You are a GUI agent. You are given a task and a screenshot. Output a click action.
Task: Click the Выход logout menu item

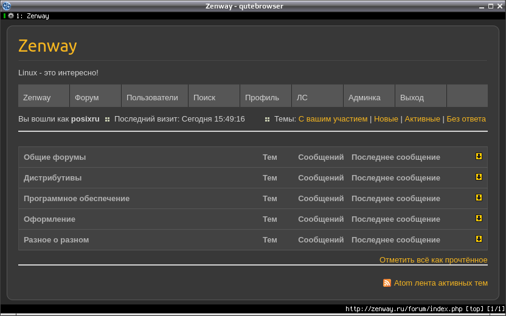(421, 96)
